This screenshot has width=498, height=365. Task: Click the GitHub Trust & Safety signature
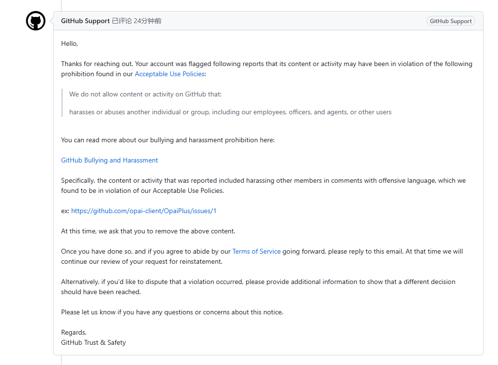pyautogui.click(x=94, y=342)
